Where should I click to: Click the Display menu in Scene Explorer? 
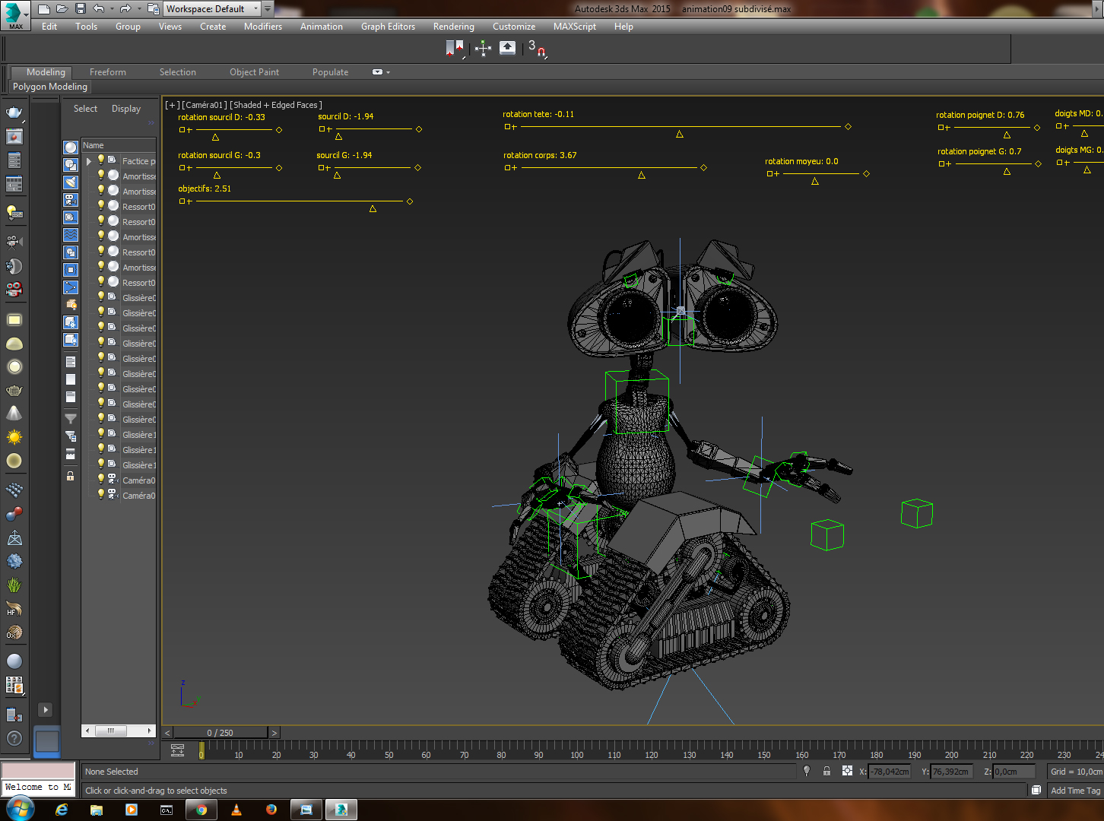coord(126,109)
